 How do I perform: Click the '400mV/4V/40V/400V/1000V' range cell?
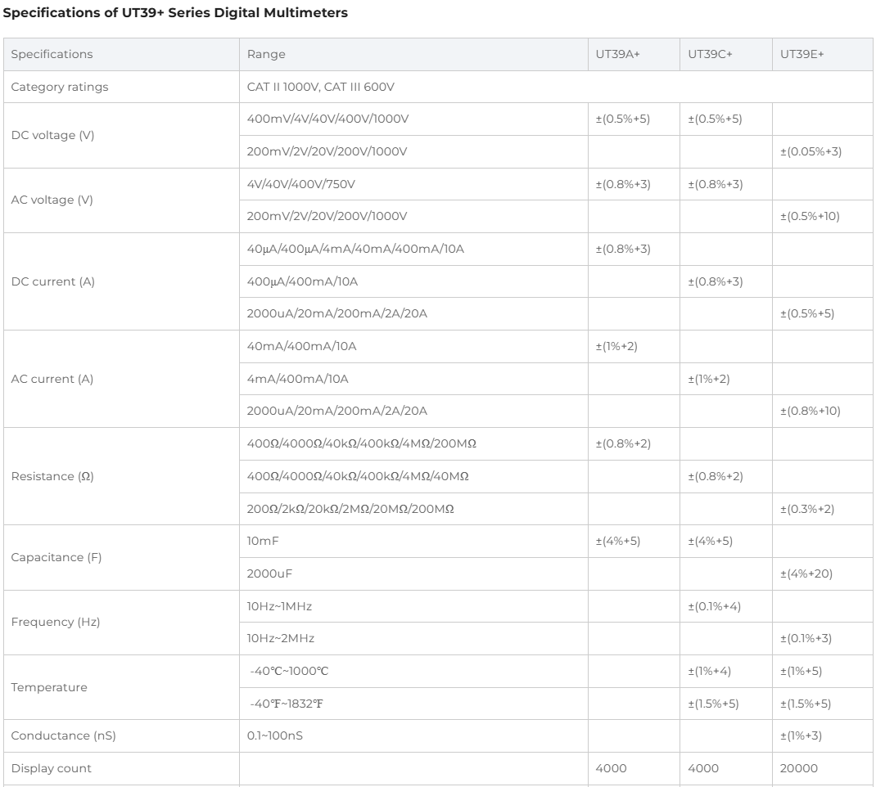[x=413, y=119]
